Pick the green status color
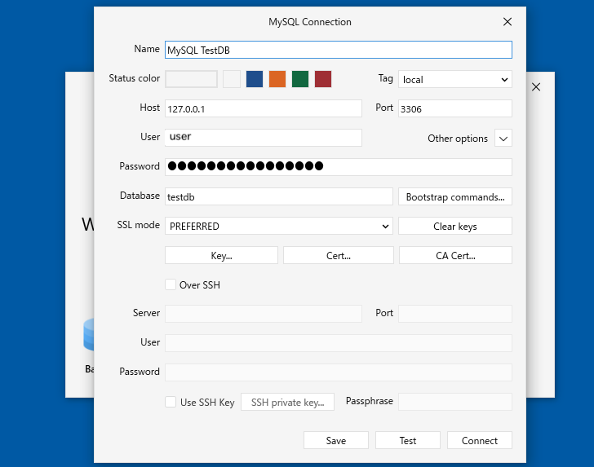This screenshot has width=594, height=467. 300,79
